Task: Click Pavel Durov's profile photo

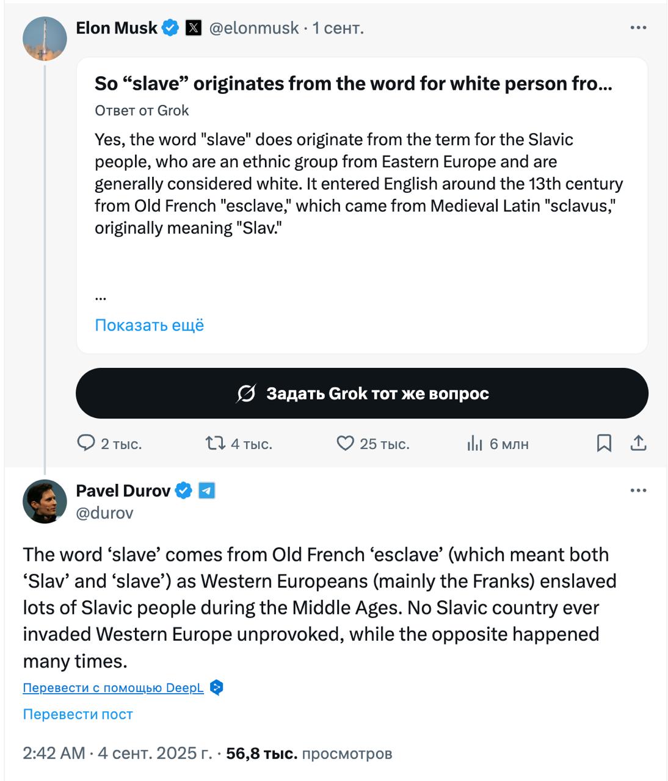Action: pos(45,502)
